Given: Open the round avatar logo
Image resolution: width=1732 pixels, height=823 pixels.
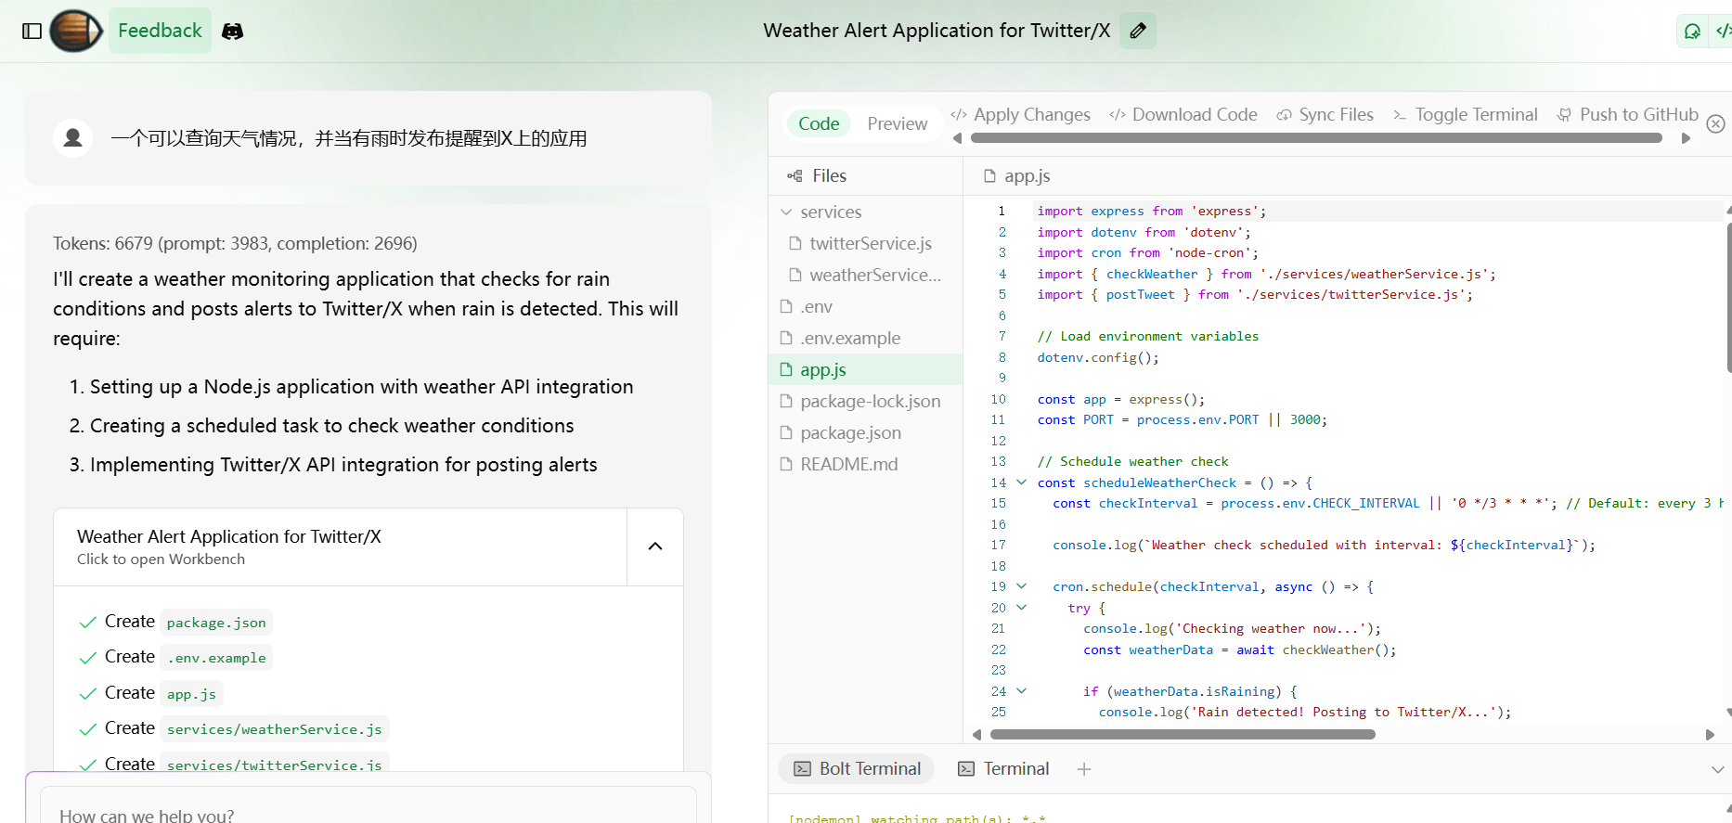Looking at the screenshot, I should 75,31.
